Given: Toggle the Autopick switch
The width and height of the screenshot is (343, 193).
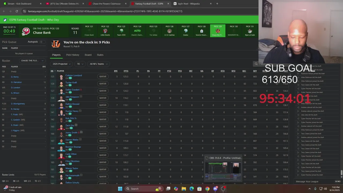Looking at the screenshot, I should coord(42,42).
